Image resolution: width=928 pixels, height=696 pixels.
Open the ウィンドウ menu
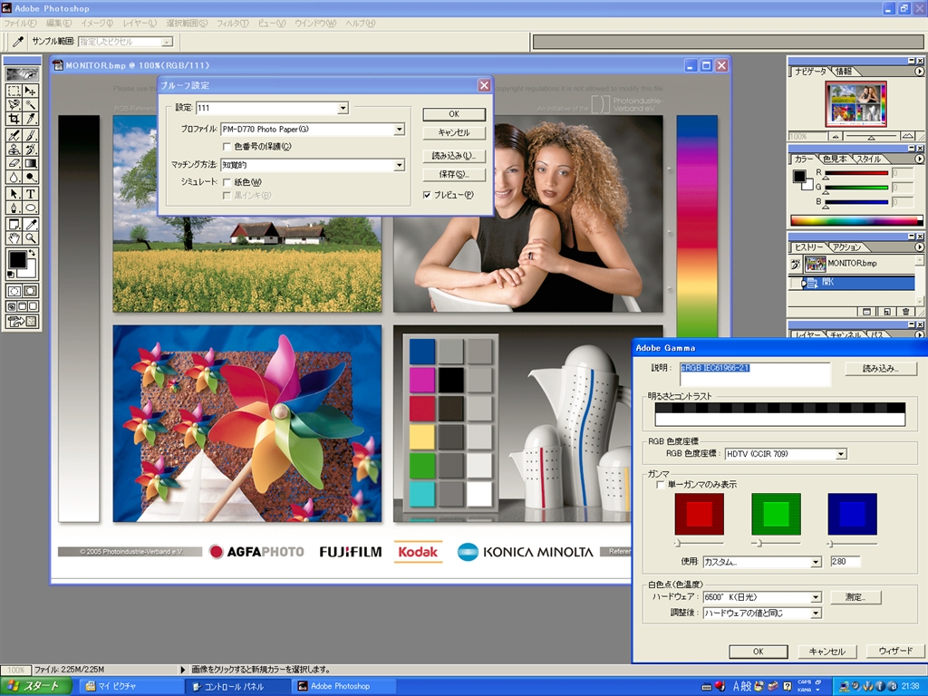pyautogui.click(x=315, y=23)
